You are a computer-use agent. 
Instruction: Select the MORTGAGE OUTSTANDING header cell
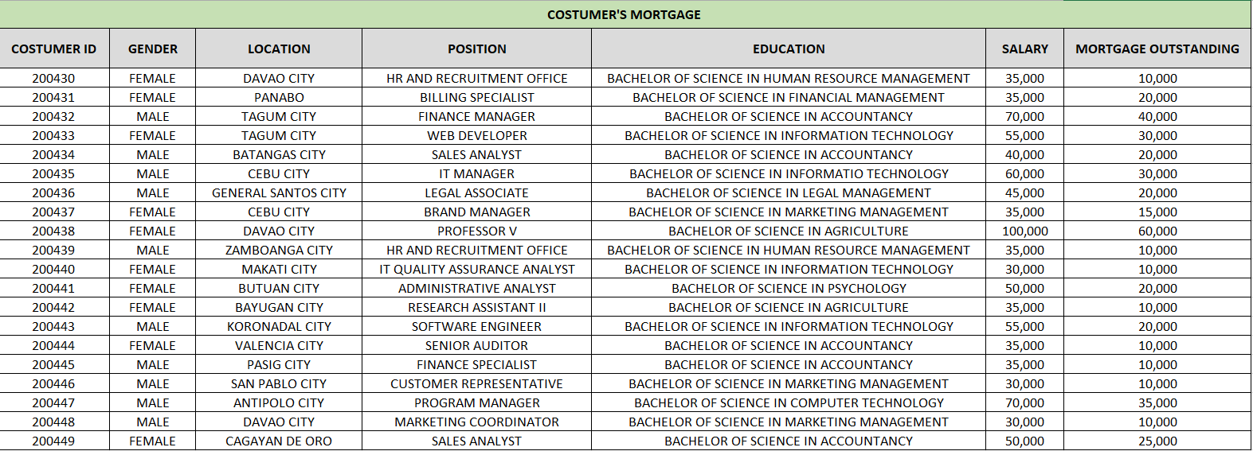(x=1157, y=49)
